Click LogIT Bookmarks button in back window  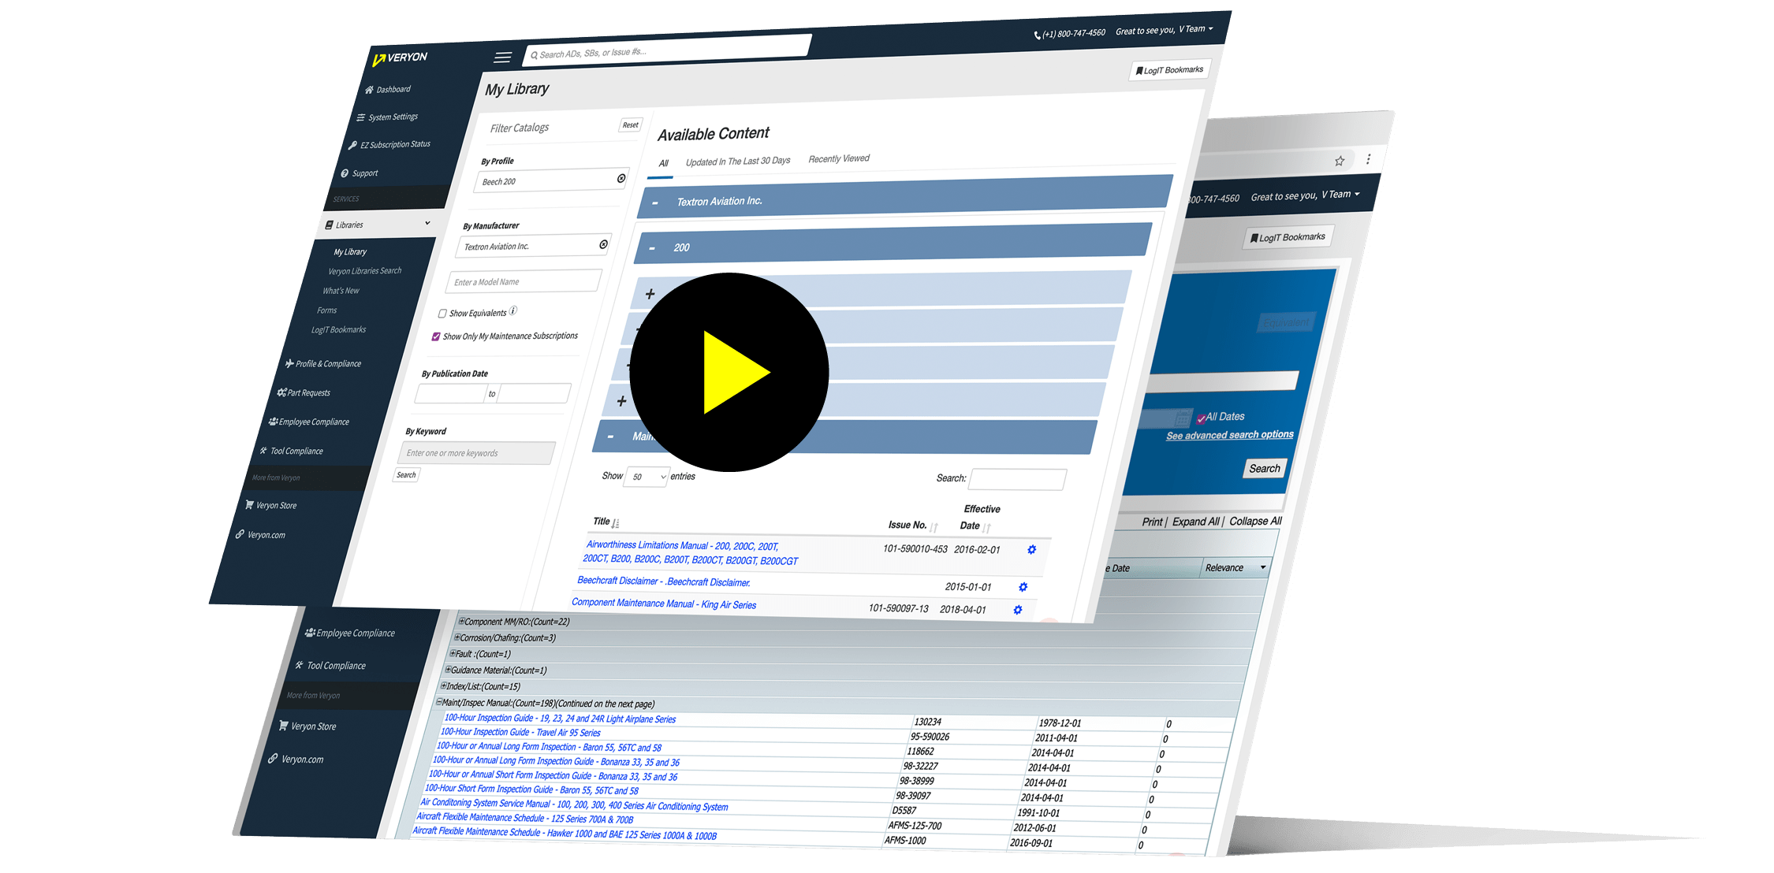click(x=1288, y=237)
